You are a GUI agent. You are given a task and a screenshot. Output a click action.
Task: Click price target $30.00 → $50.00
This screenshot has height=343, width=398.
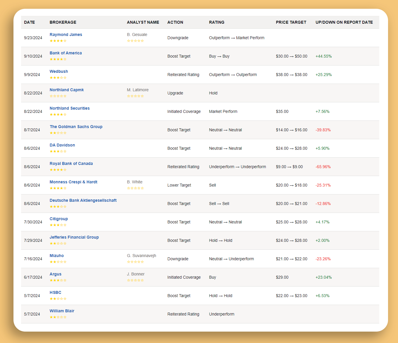[x=291, y=56]
